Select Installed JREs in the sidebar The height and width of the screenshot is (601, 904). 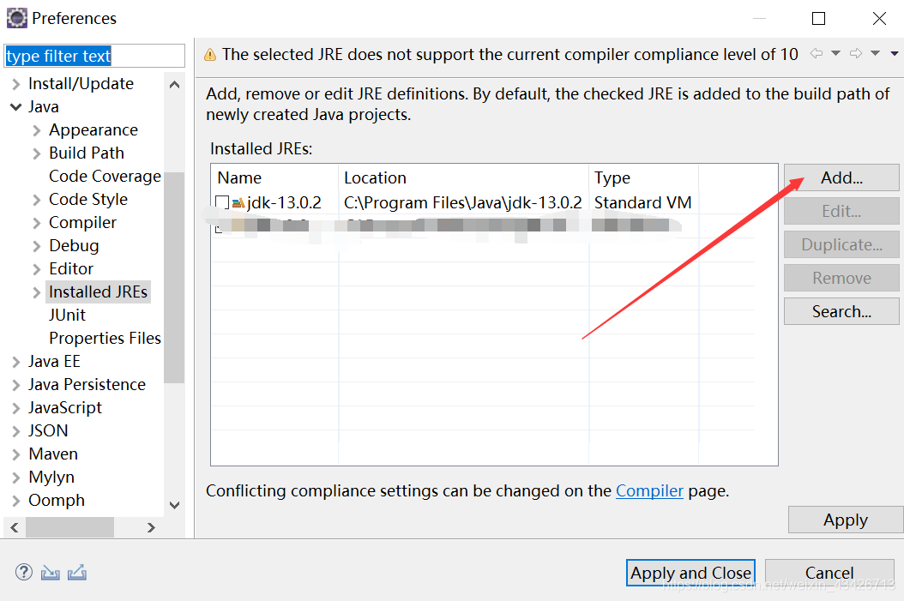[98, 291]
